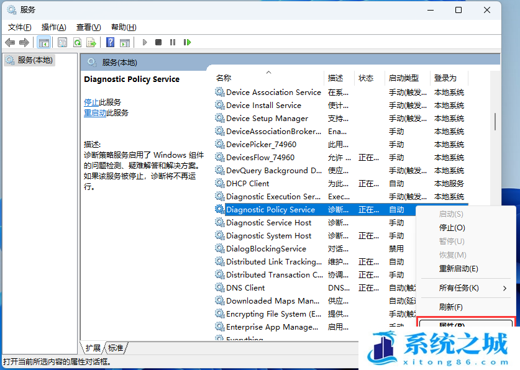Select 服务(本地) in the left tree
Image resolution: width=520 pixels, height=370 pixels.
(x=35, y=60)
